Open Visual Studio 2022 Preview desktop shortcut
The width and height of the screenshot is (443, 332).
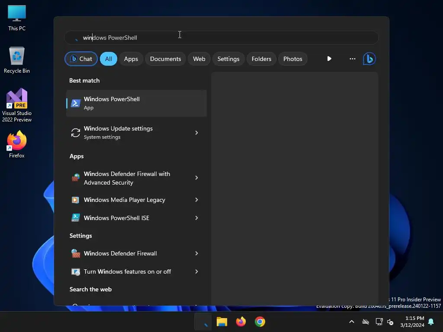tap(17, 105)
